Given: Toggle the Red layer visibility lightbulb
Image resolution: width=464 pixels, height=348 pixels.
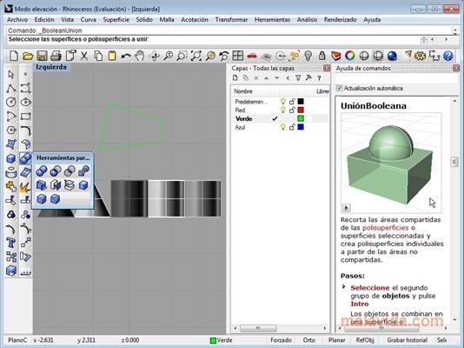Looking at the screenshot, I should [283, 110].
